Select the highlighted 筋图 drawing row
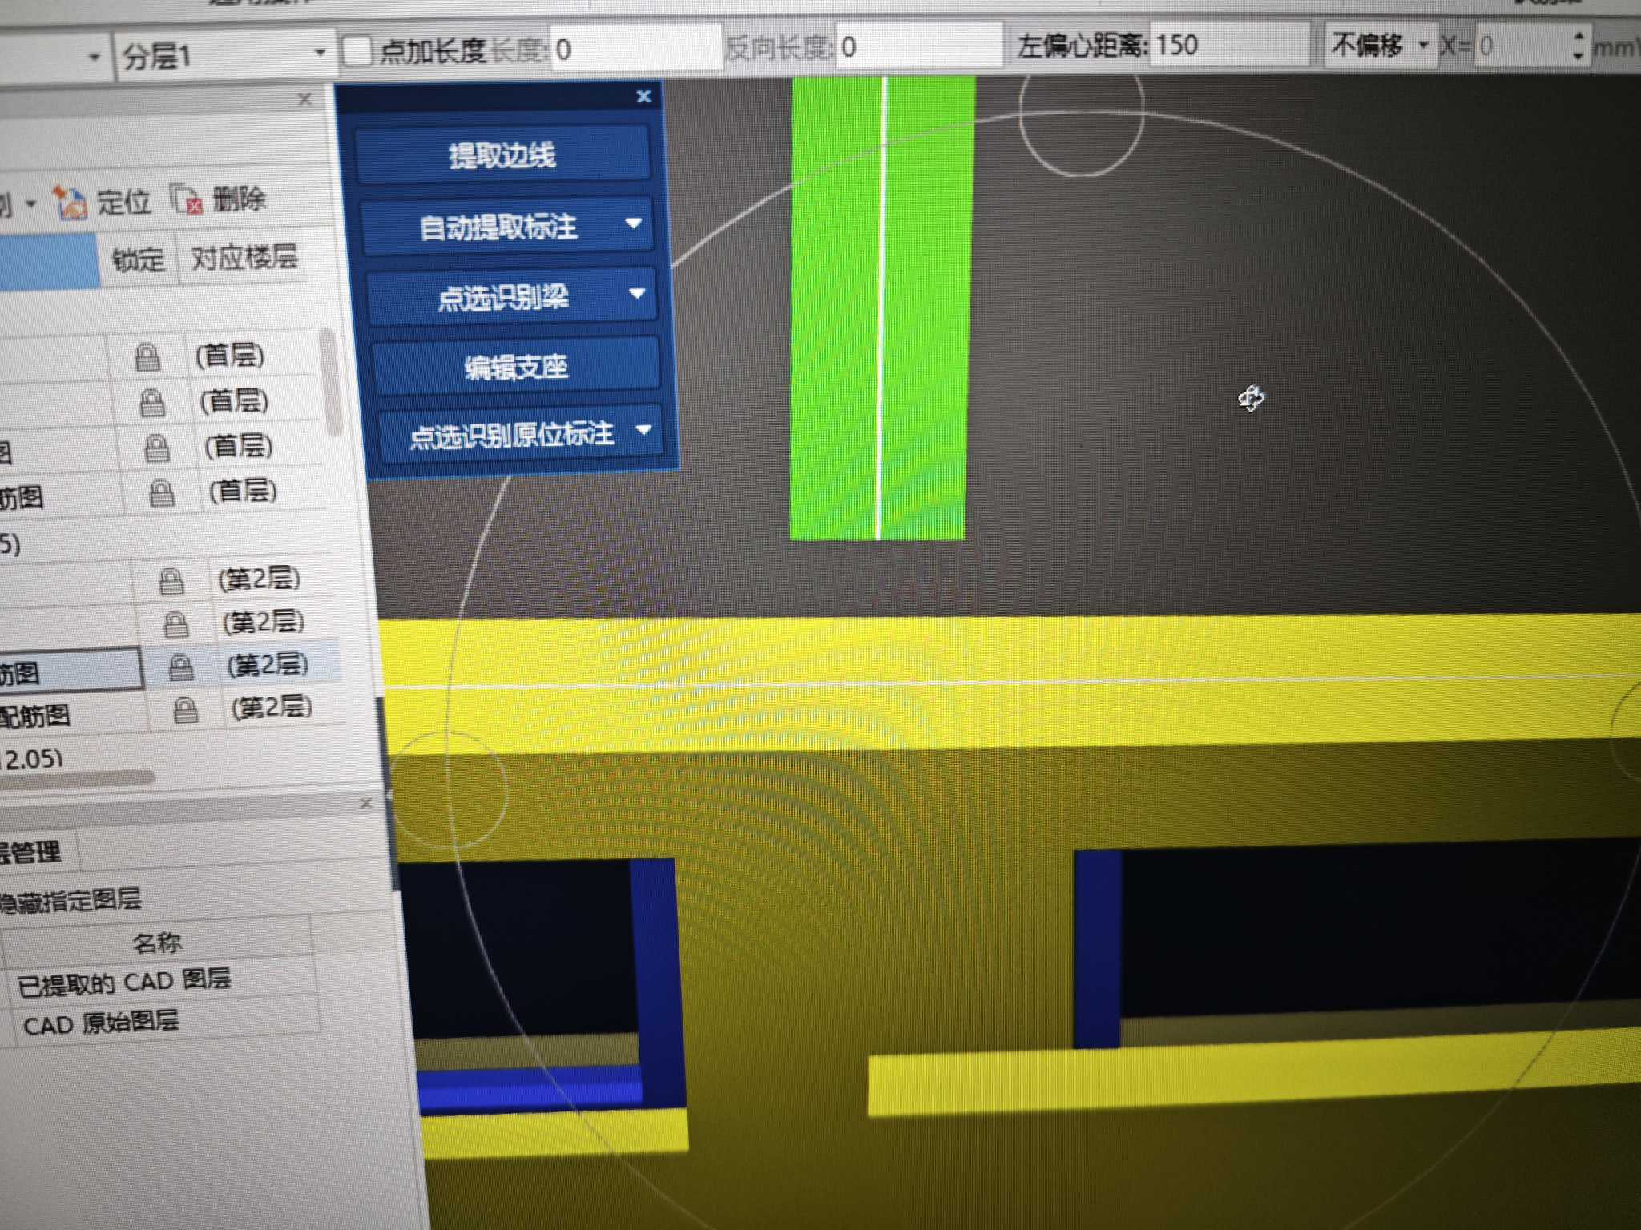 71,670
